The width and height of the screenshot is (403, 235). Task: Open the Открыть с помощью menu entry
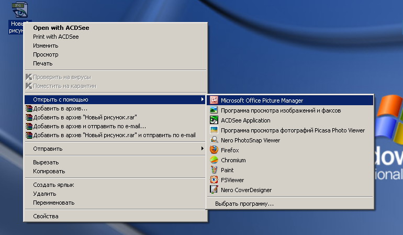click(115, 99)
